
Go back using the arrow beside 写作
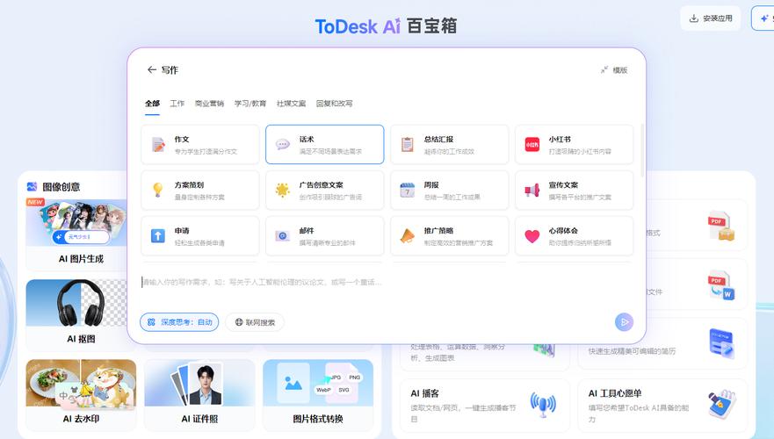click(x=151, y=70)
